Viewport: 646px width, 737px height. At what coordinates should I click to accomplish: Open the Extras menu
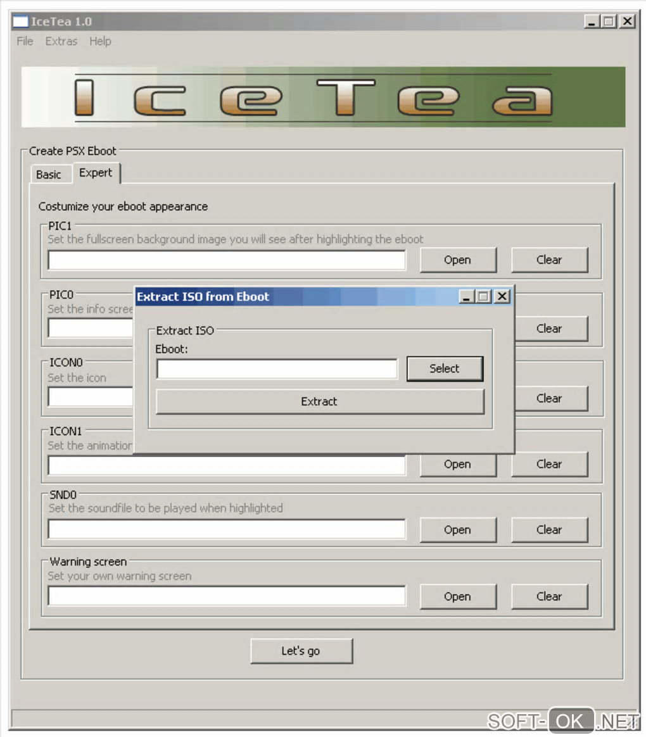click(61, 41)
